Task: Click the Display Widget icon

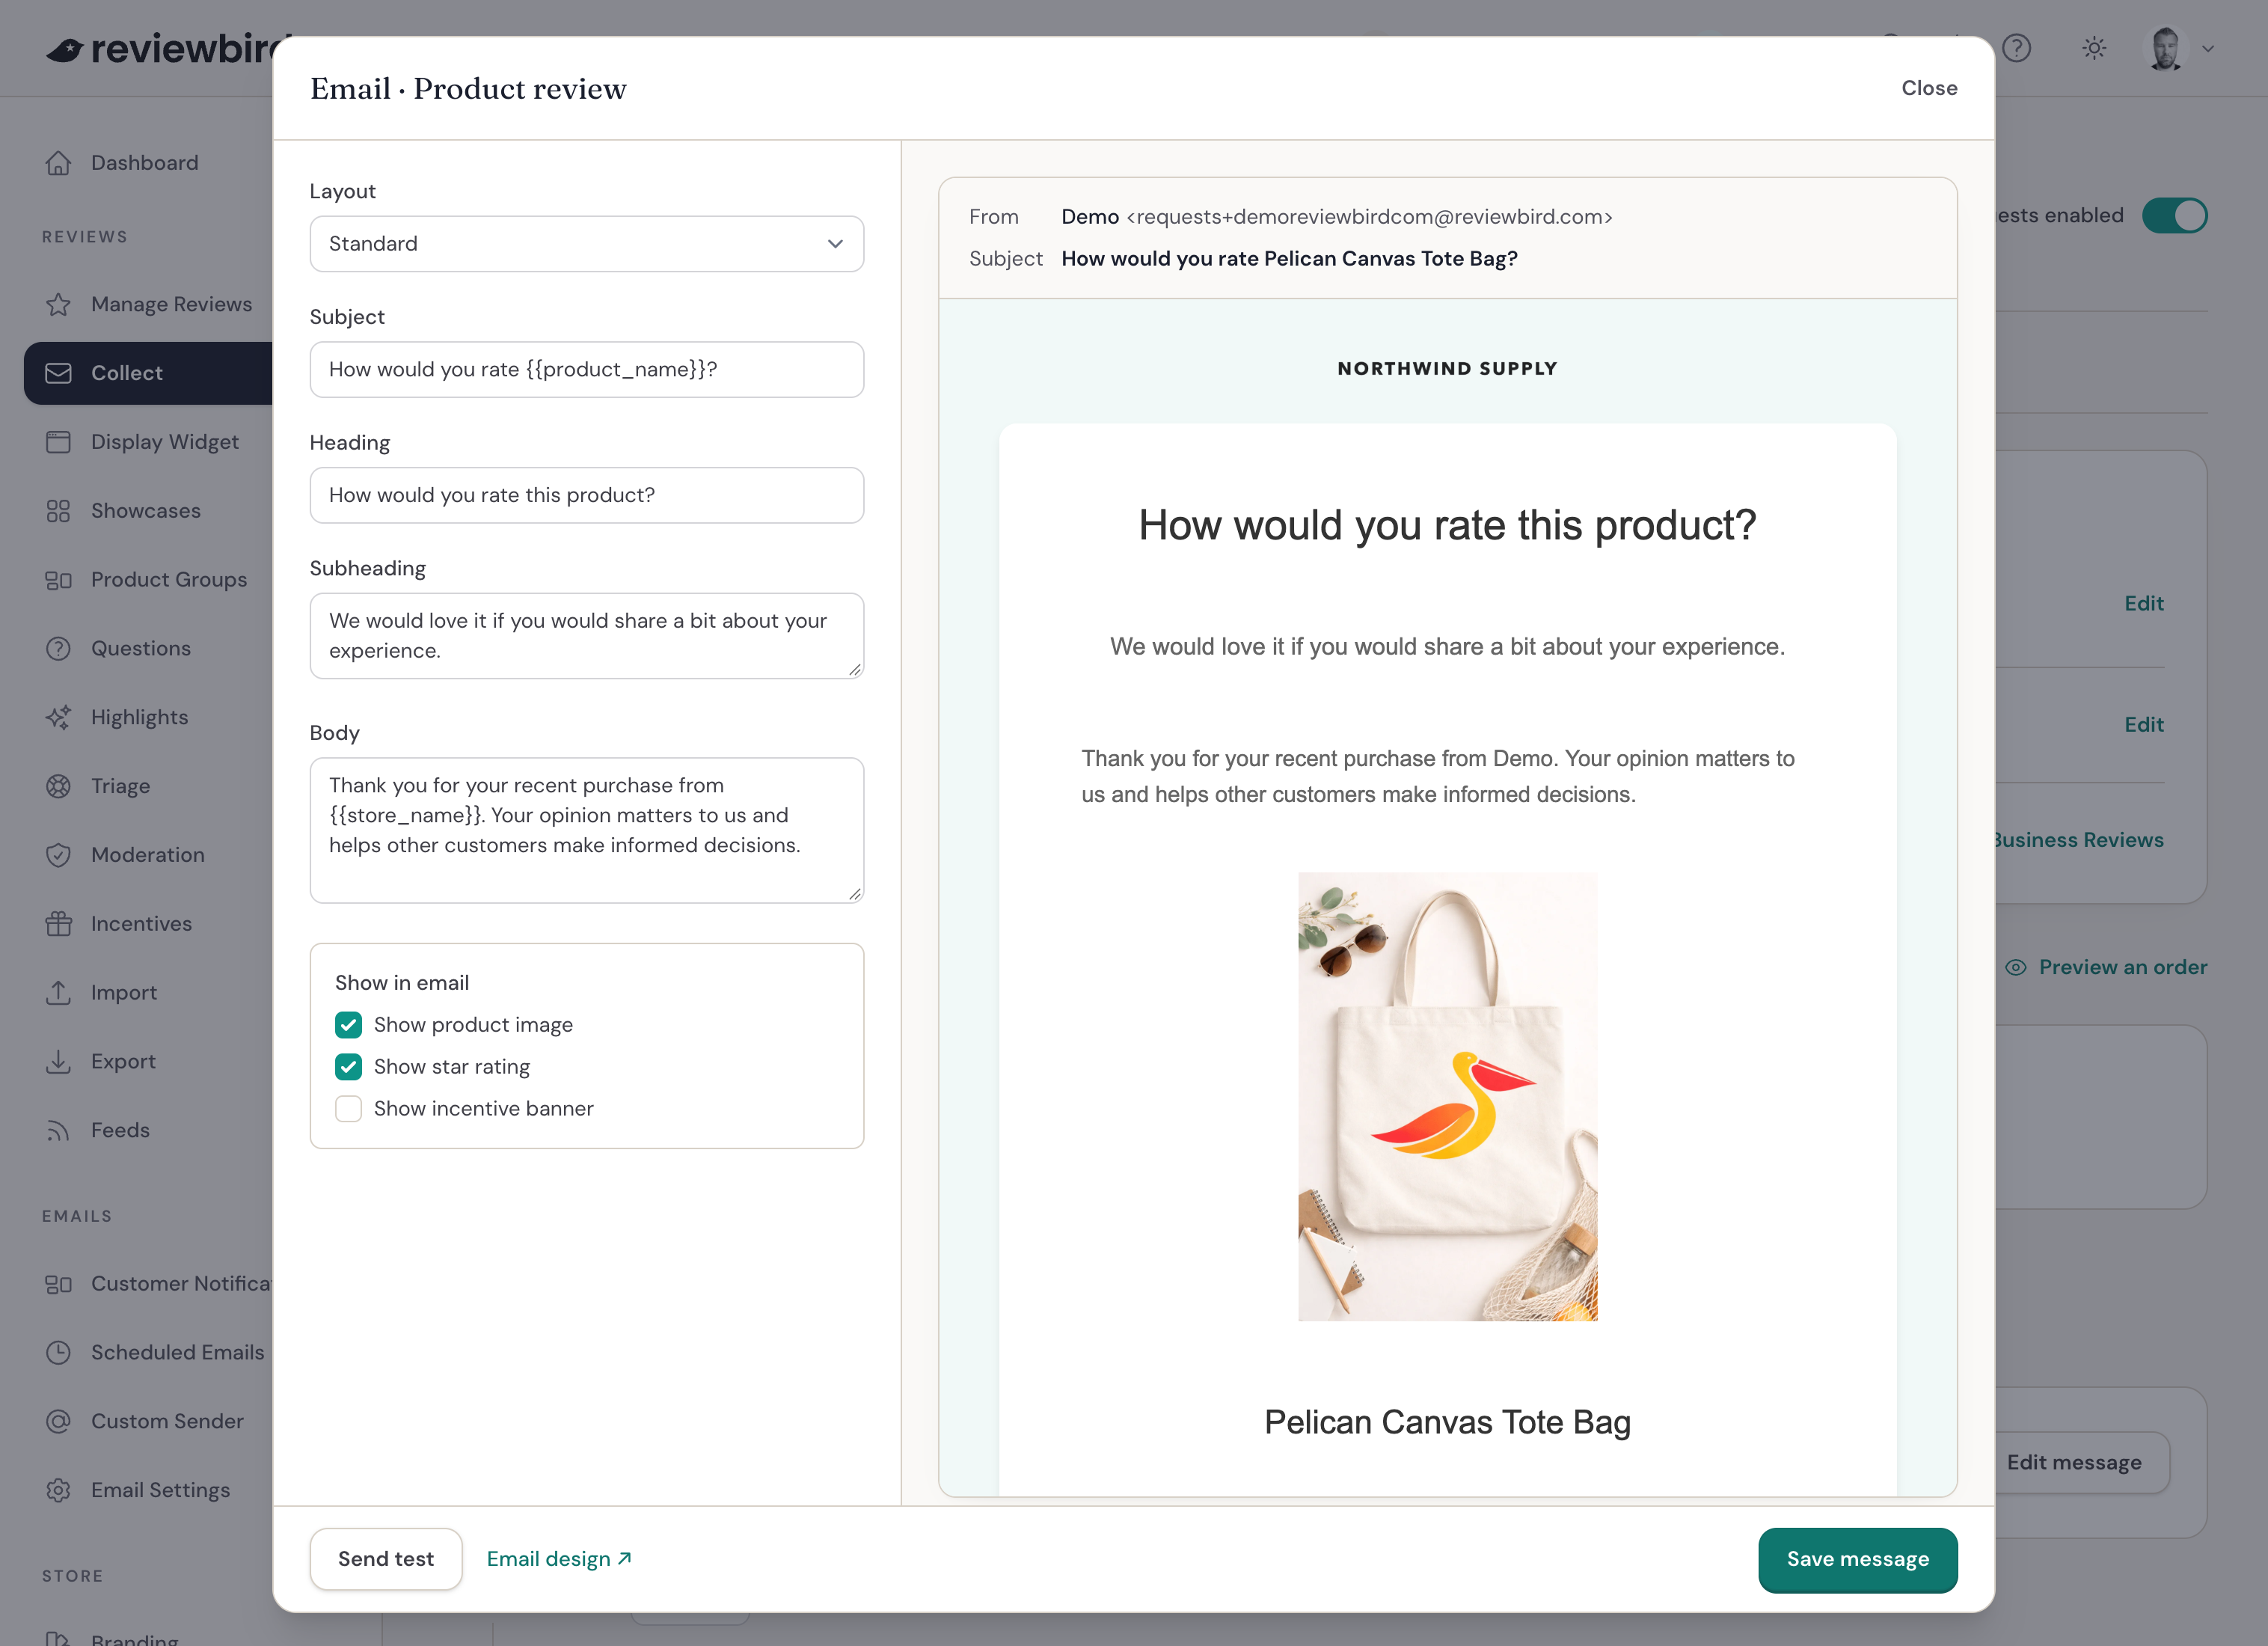Action: (58, 442)
